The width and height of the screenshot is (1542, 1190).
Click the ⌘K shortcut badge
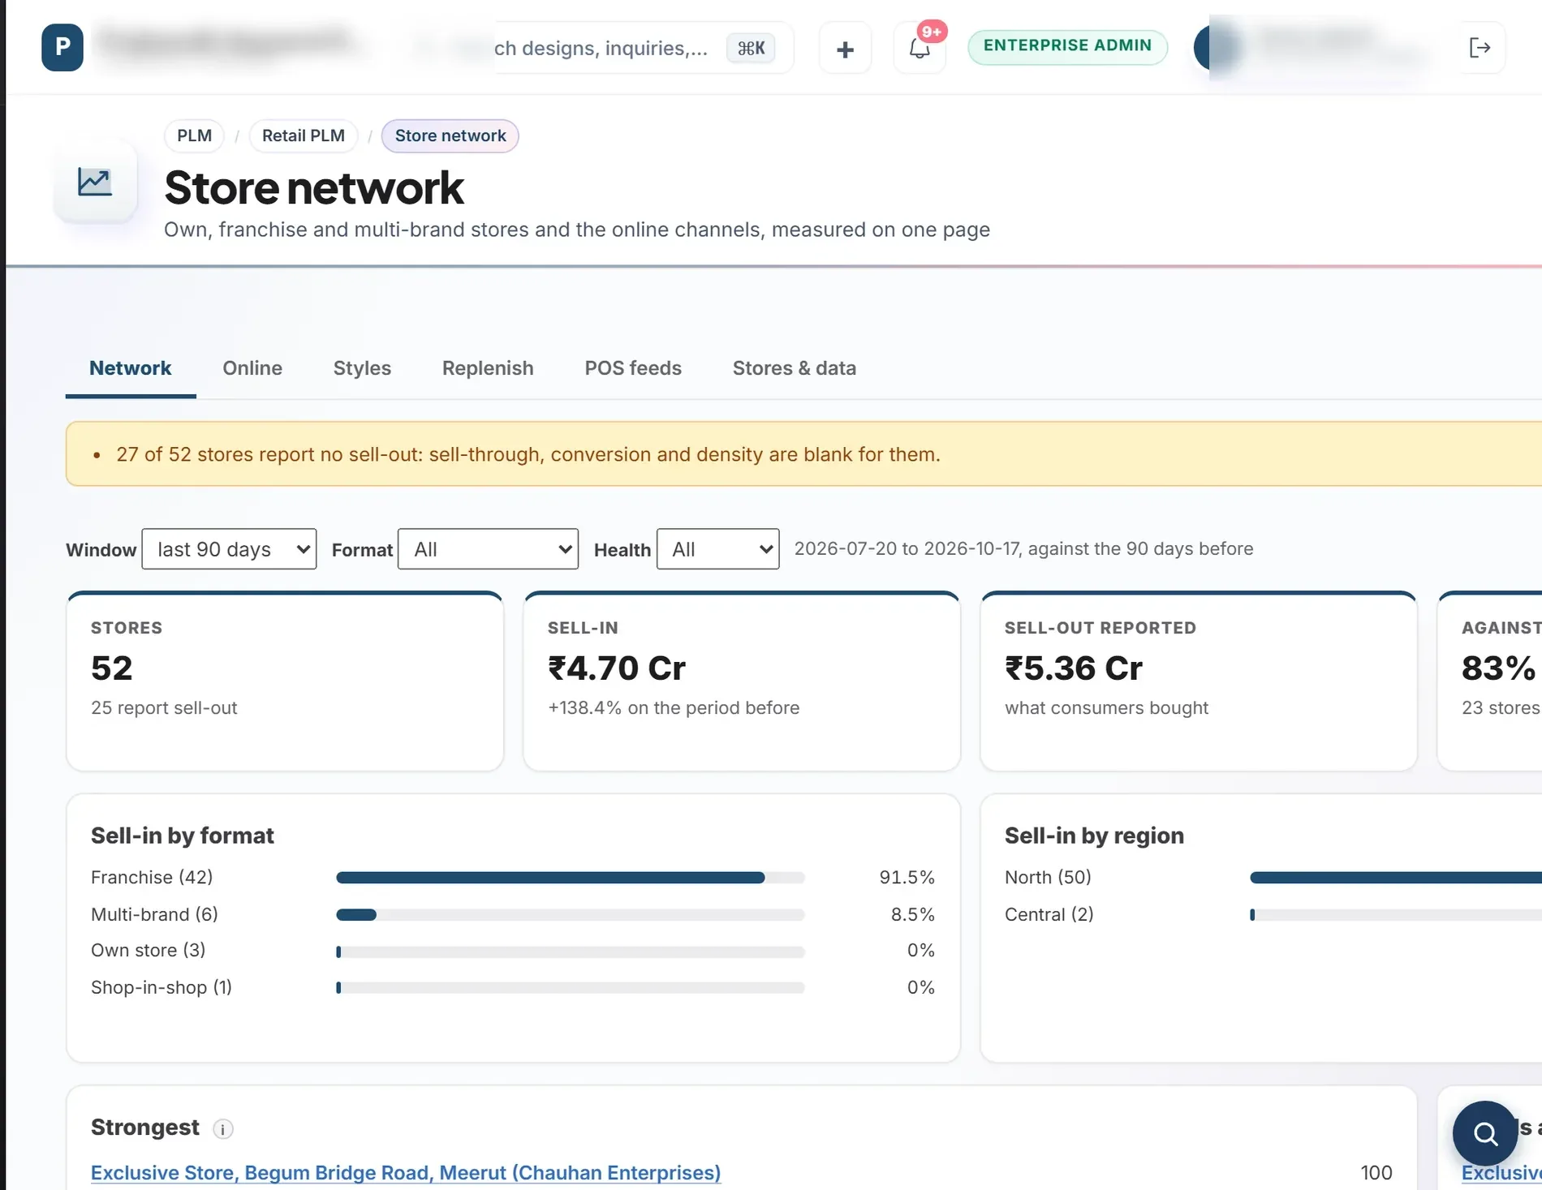click(751, 48)
